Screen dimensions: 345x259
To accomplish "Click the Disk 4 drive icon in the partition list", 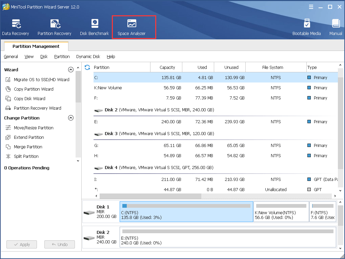I will [x=99, y=168].
